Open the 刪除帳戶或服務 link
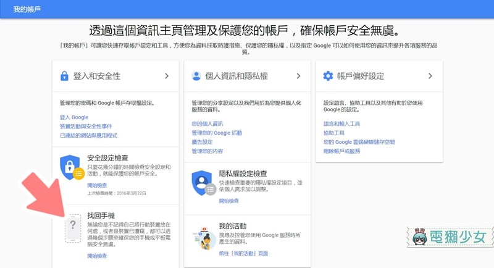This screenshot has width=494, height=268. [x=341, y=151]
